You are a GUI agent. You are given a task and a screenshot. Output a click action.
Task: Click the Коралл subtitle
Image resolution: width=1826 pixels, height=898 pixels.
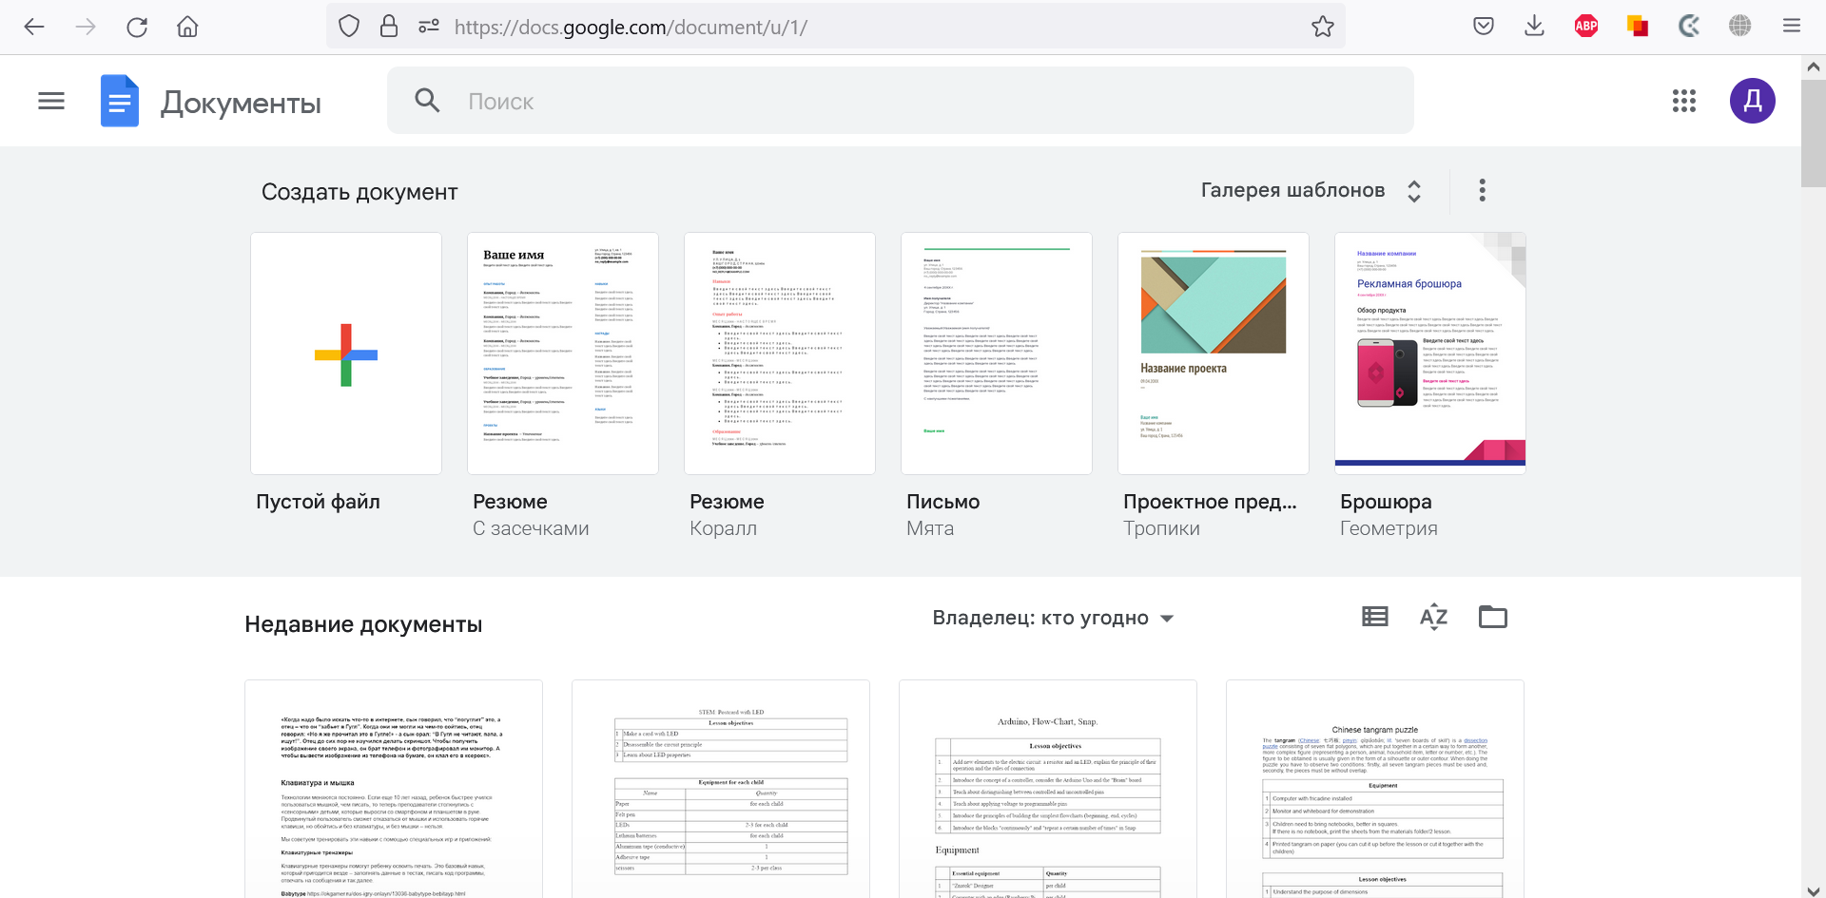point(724,528)
